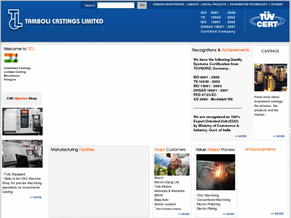Click the Investment Castings text
Viewport: 291px width, 218px height.
tap(17, 68)
